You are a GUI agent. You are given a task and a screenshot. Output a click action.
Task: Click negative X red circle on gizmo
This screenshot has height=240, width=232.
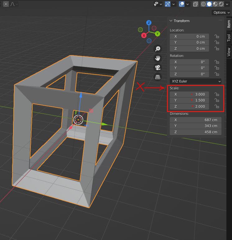[154, 28]
